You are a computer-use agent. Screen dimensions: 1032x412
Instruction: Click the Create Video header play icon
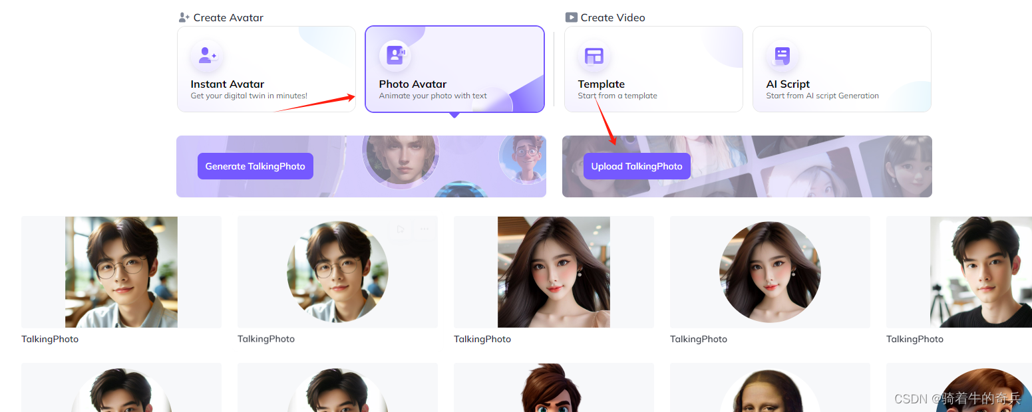tap(571, 17)
